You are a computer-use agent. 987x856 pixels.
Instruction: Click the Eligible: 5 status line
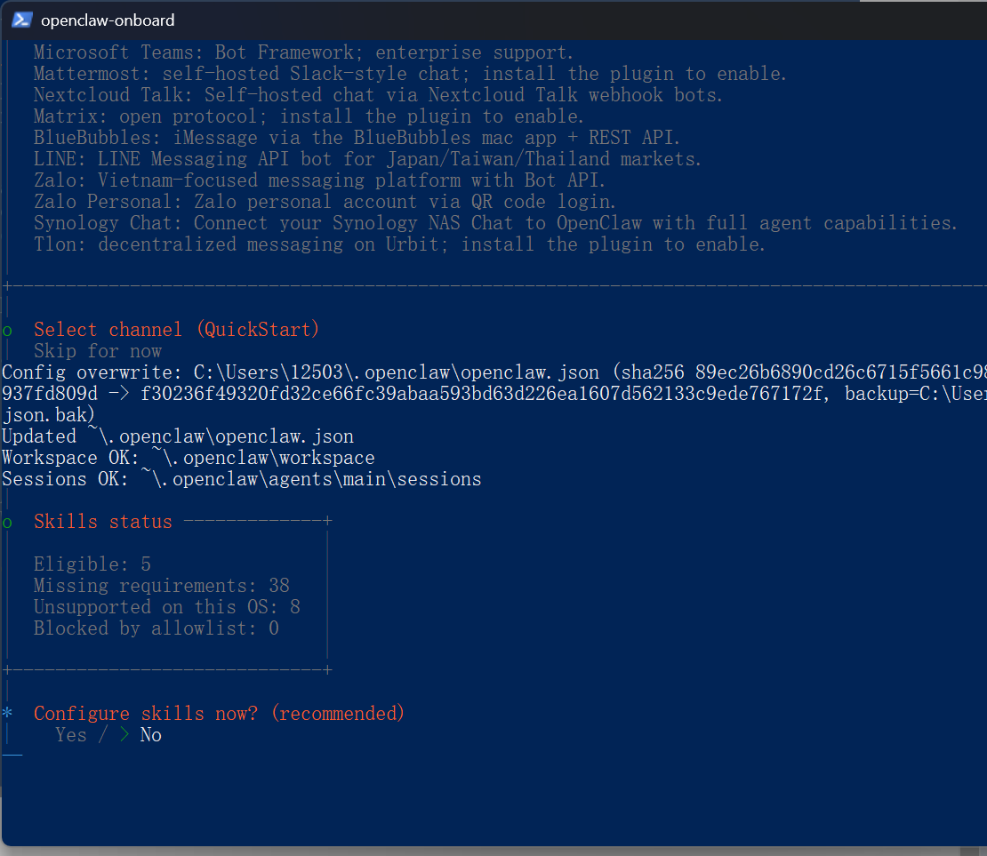tap(92, 564)
